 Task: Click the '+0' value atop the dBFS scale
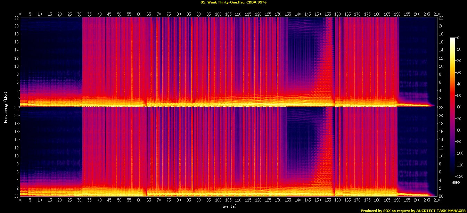458,38
